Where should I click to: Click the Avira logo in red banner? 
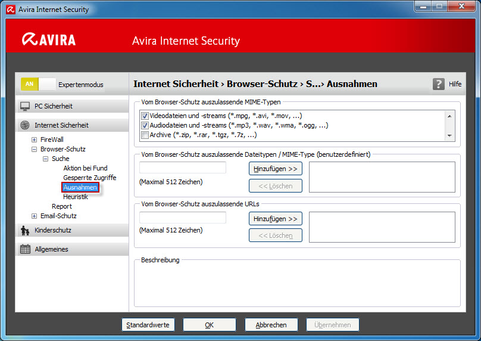[x=49, y=39]
